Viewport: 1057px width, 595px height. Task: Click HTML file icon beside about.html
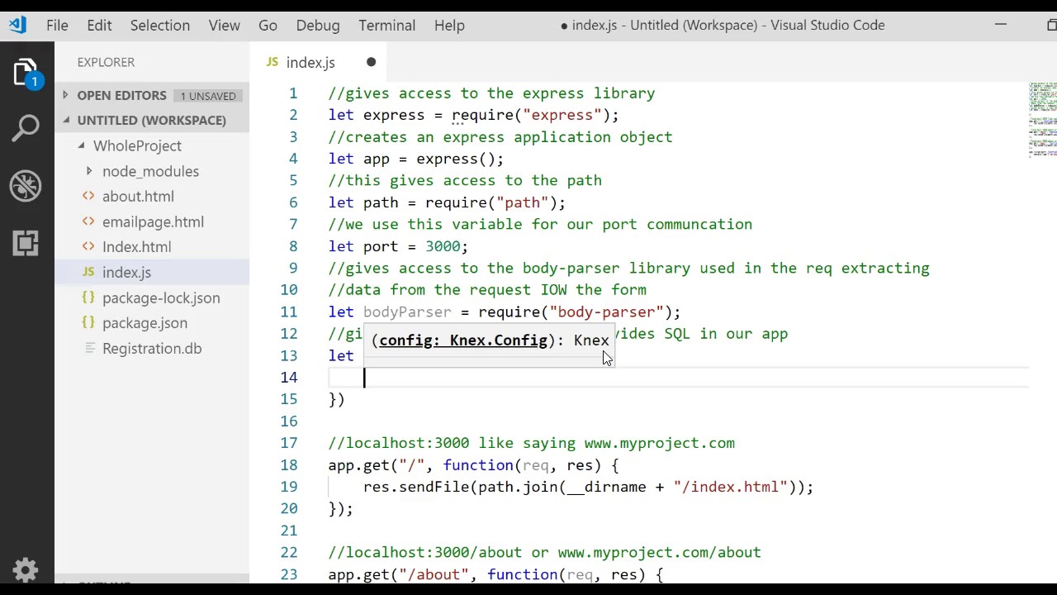tap(88, 197)
